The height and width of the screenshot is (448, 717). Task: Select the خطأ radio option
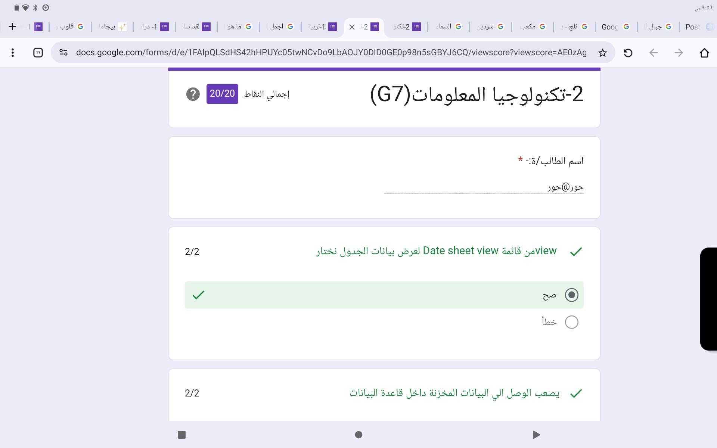click(x=571, y=322)
